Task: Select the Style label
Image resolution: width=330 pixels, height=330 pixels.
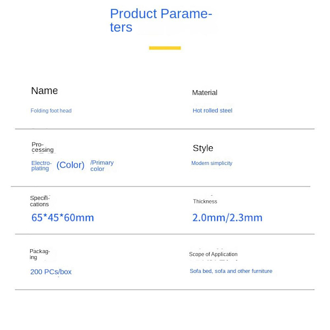Action: (203, 148)
